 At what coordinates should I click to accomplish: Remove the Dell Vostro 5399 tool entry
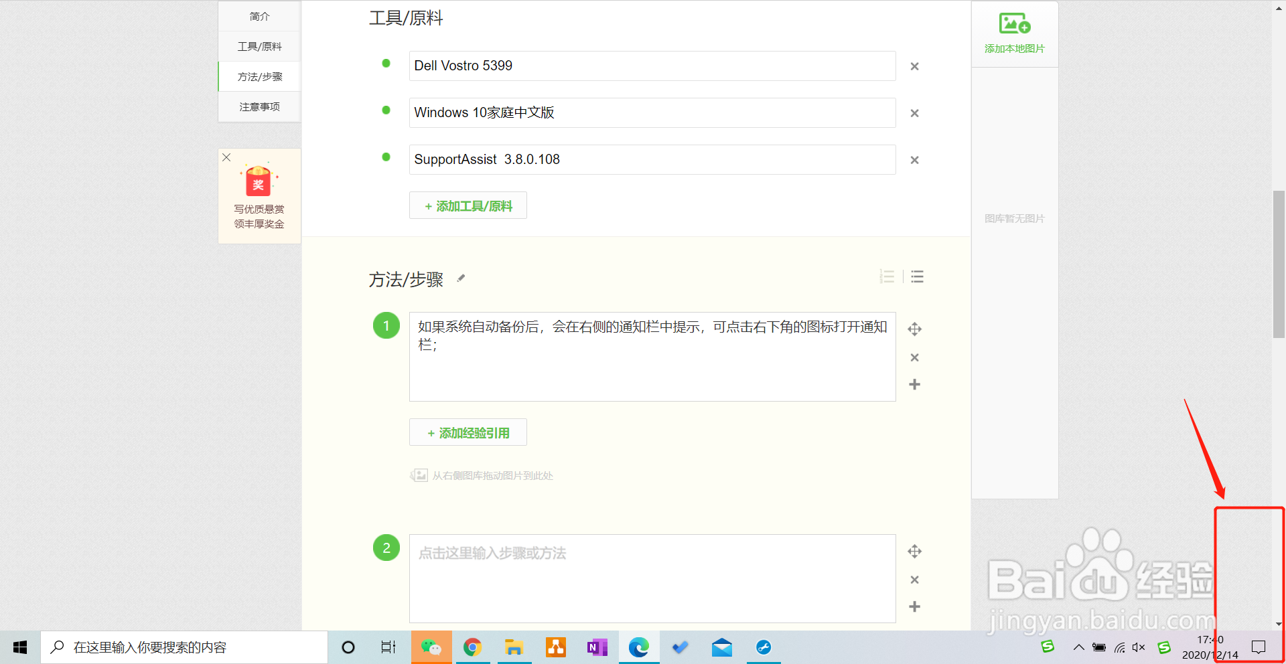(914, 66)
